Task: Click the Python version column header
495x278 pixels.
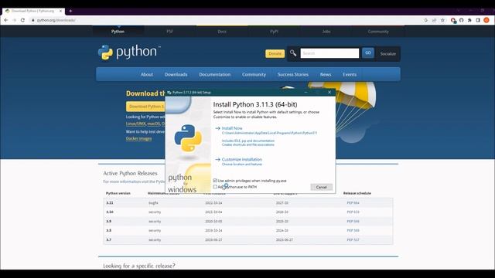Action: pos(118,193)
